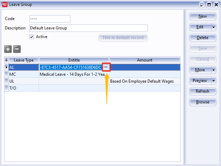Click the New button
221x166 pixels.
pos(203,16)
